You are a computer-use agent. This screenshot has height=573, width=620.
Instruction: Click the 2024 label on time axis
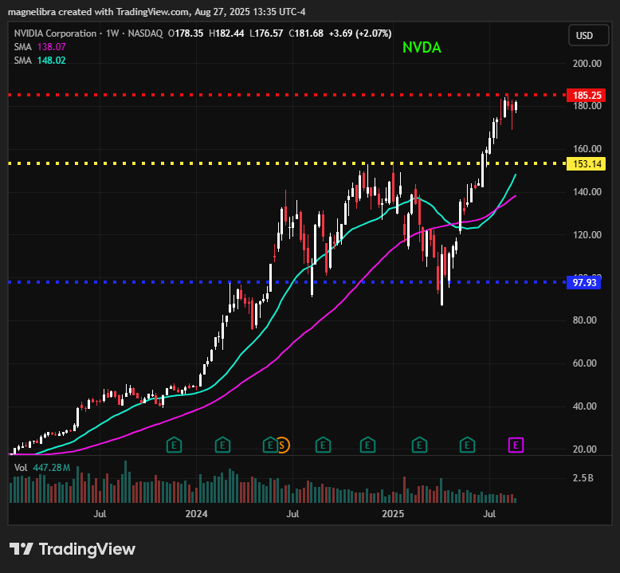coord(197,514)
